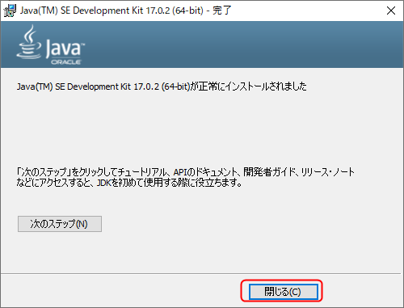Click the description line starting with などにアクセス
The height and width of the screenshot is (308, 404).
129,183
